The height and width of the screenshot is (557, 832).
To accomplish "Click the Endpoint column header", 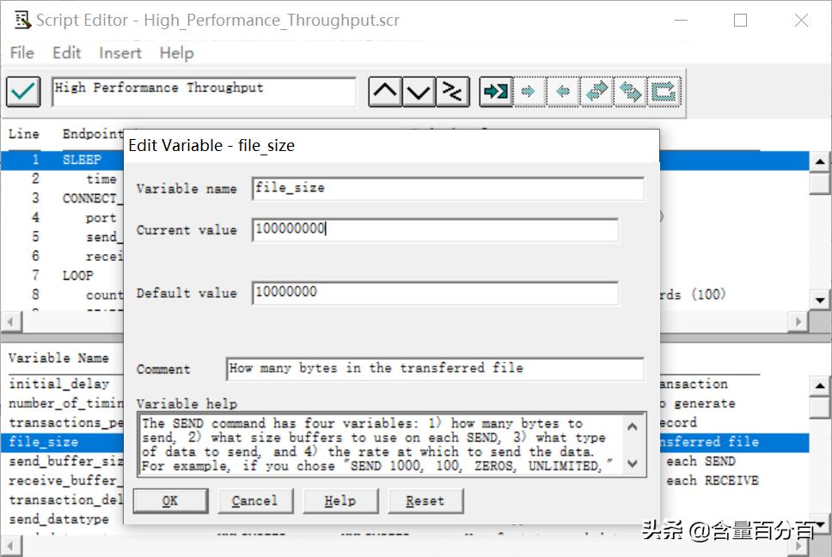I will [92, 134].
